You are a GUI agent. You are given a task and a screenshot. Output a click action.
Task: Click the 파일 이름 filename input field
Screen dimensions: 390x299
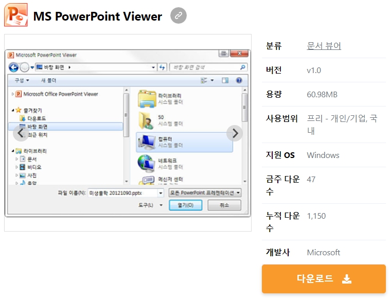(x=122, y=193)
